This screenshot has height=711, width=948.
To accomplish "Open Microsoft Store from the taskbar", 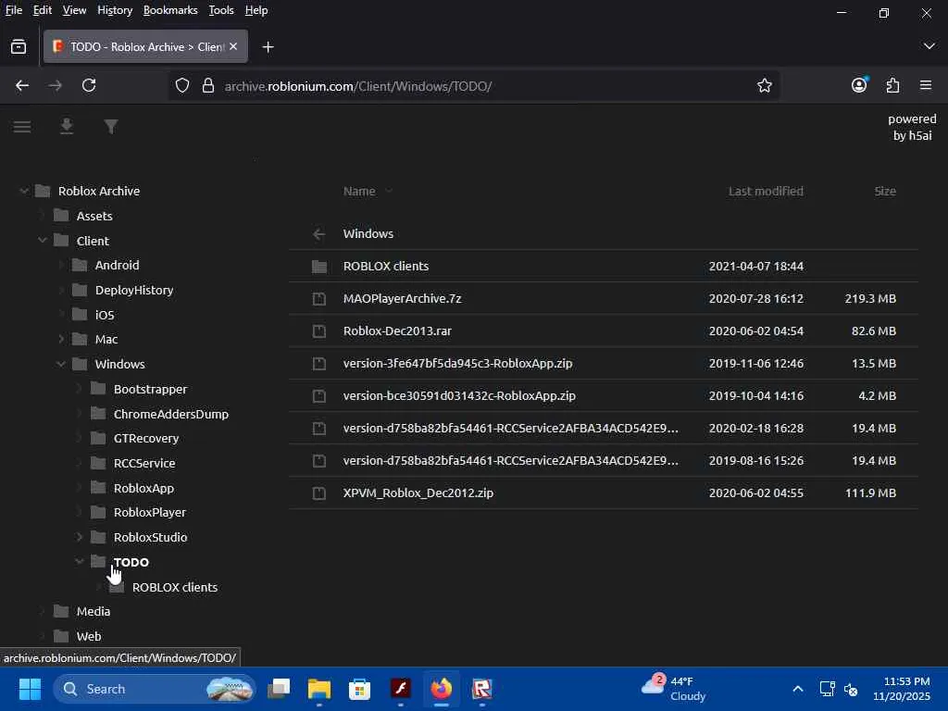I will tap(360, 689).
